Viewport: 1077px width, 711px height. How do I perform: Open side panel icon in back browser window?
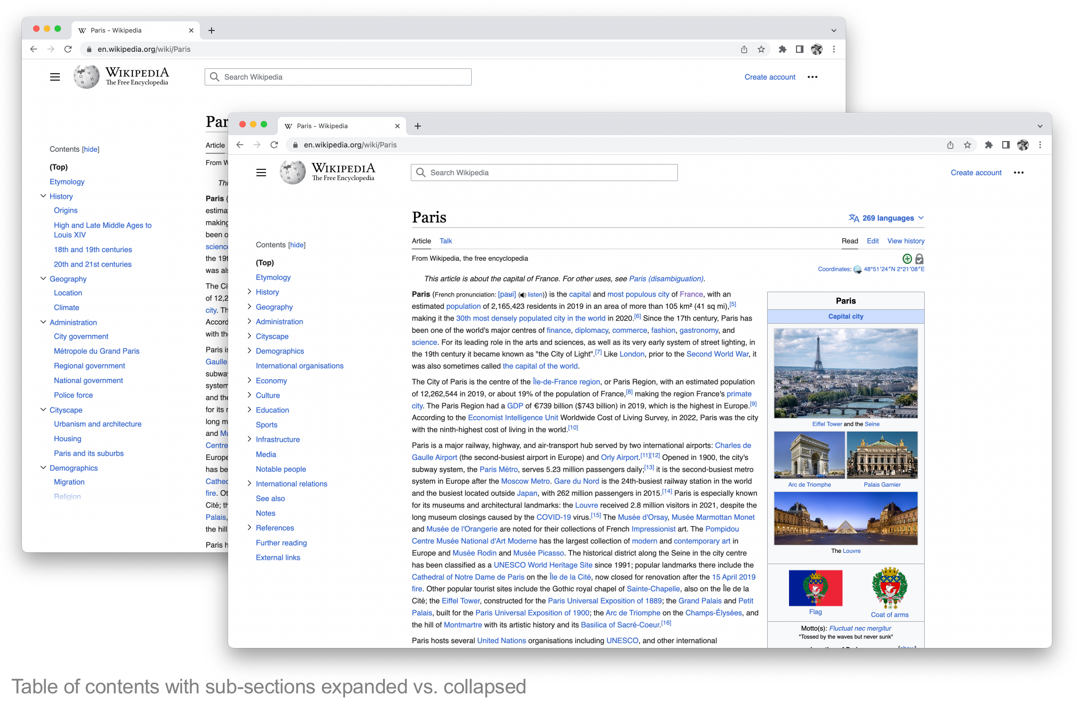[800, 49]
